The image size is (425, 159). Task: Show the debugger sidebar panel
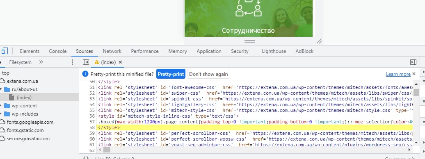(x=413, y=62)
